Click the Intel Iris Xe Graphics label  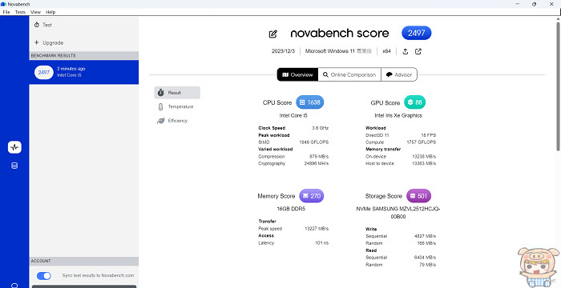398,115
